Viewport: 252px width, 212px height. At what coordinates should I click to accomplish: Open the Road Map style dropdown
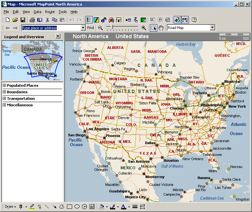[x=212, y=28]
